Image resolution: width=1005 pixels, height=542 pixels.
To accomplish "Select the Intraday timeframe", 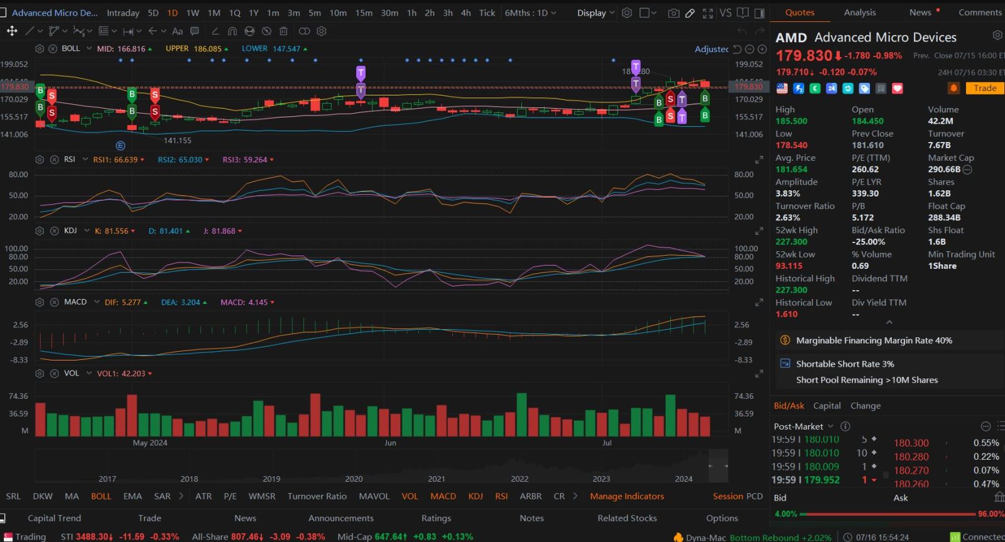I will 123,13.
